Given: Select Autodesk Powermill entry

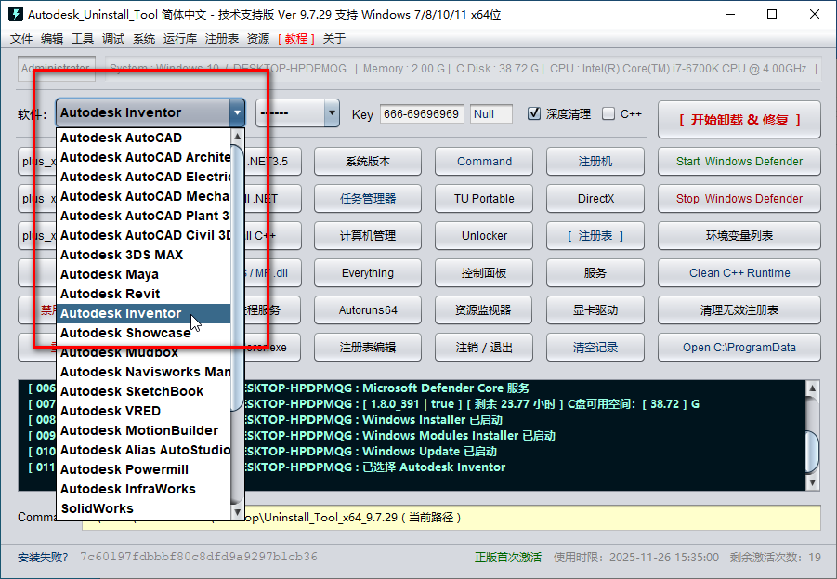Looking at the screenshot, I should [x=143, y=469].
